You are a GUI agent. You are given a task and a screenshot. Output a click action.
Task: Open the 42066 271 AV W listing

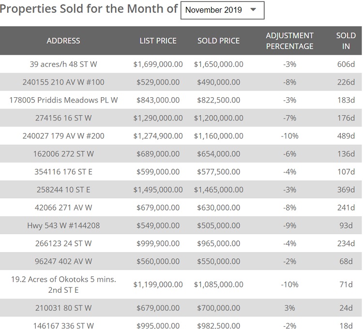click(x=63, y=208)
